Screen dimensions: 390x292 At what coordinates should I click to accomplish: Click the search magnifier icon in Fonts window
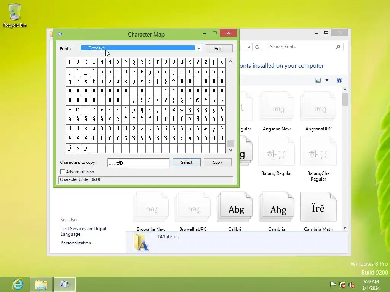[338, 47]
